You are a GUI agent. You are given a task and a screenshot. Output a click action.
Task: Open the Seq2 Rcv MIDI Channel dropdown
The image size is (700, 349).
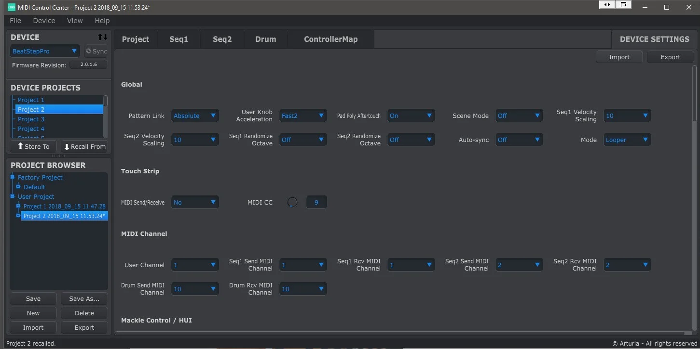[627, 265]
